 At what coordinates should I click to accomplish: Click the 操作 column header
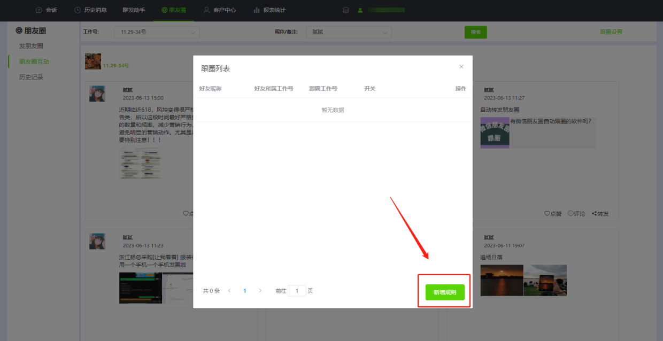coord(461,89)
